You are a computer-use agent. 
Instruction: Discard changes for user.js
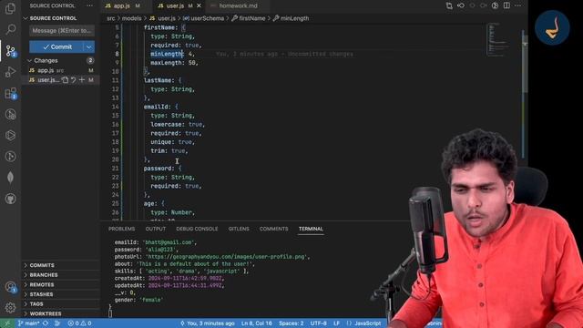click(x=73, y=80)
